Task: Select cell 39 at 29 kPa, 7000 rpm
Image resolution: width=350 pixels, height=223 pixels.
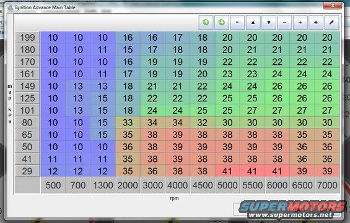Action: pos(327,171)
